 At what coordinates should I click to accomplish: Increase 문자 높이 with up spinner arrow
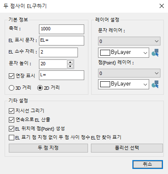coord(70,62)
